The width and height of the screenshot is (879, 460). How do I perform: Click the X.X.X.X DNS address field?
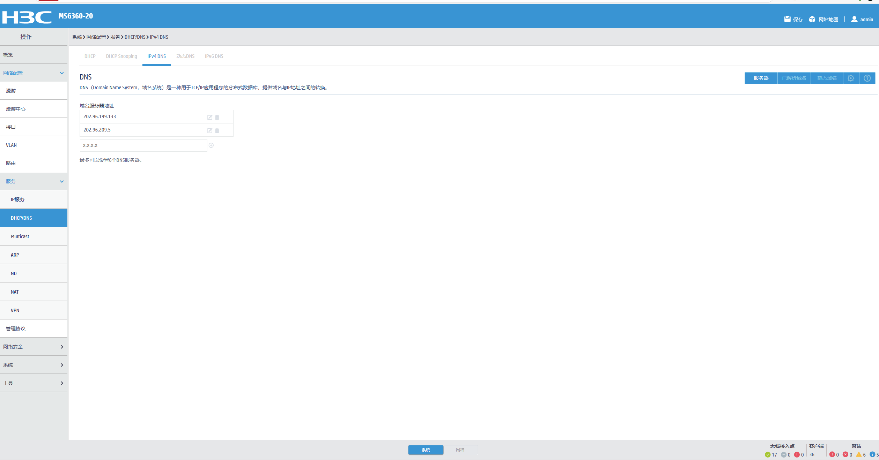(x=143, y=145)
